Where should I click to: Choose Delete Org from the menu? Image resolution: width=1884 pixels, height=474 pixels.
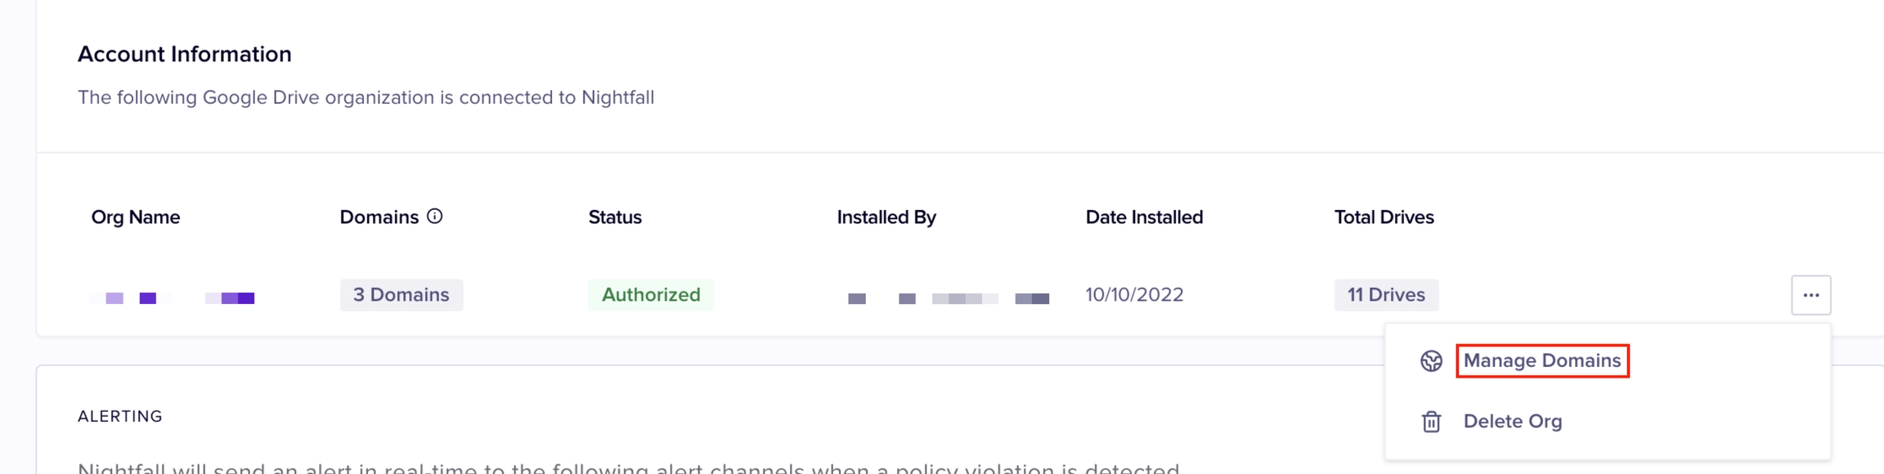click(1512, 422)
